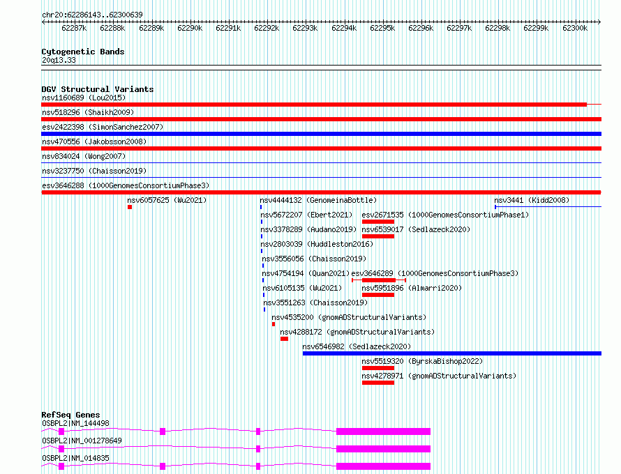Select the large exon block of OSBPL2|NM_144498

coord(383,431)
